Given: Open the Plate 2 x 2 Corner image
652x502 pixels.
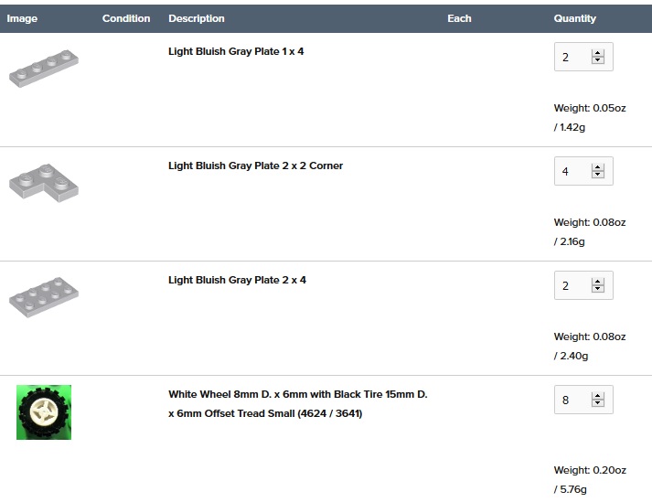Looking at the screenshot, I should [44, 183].
